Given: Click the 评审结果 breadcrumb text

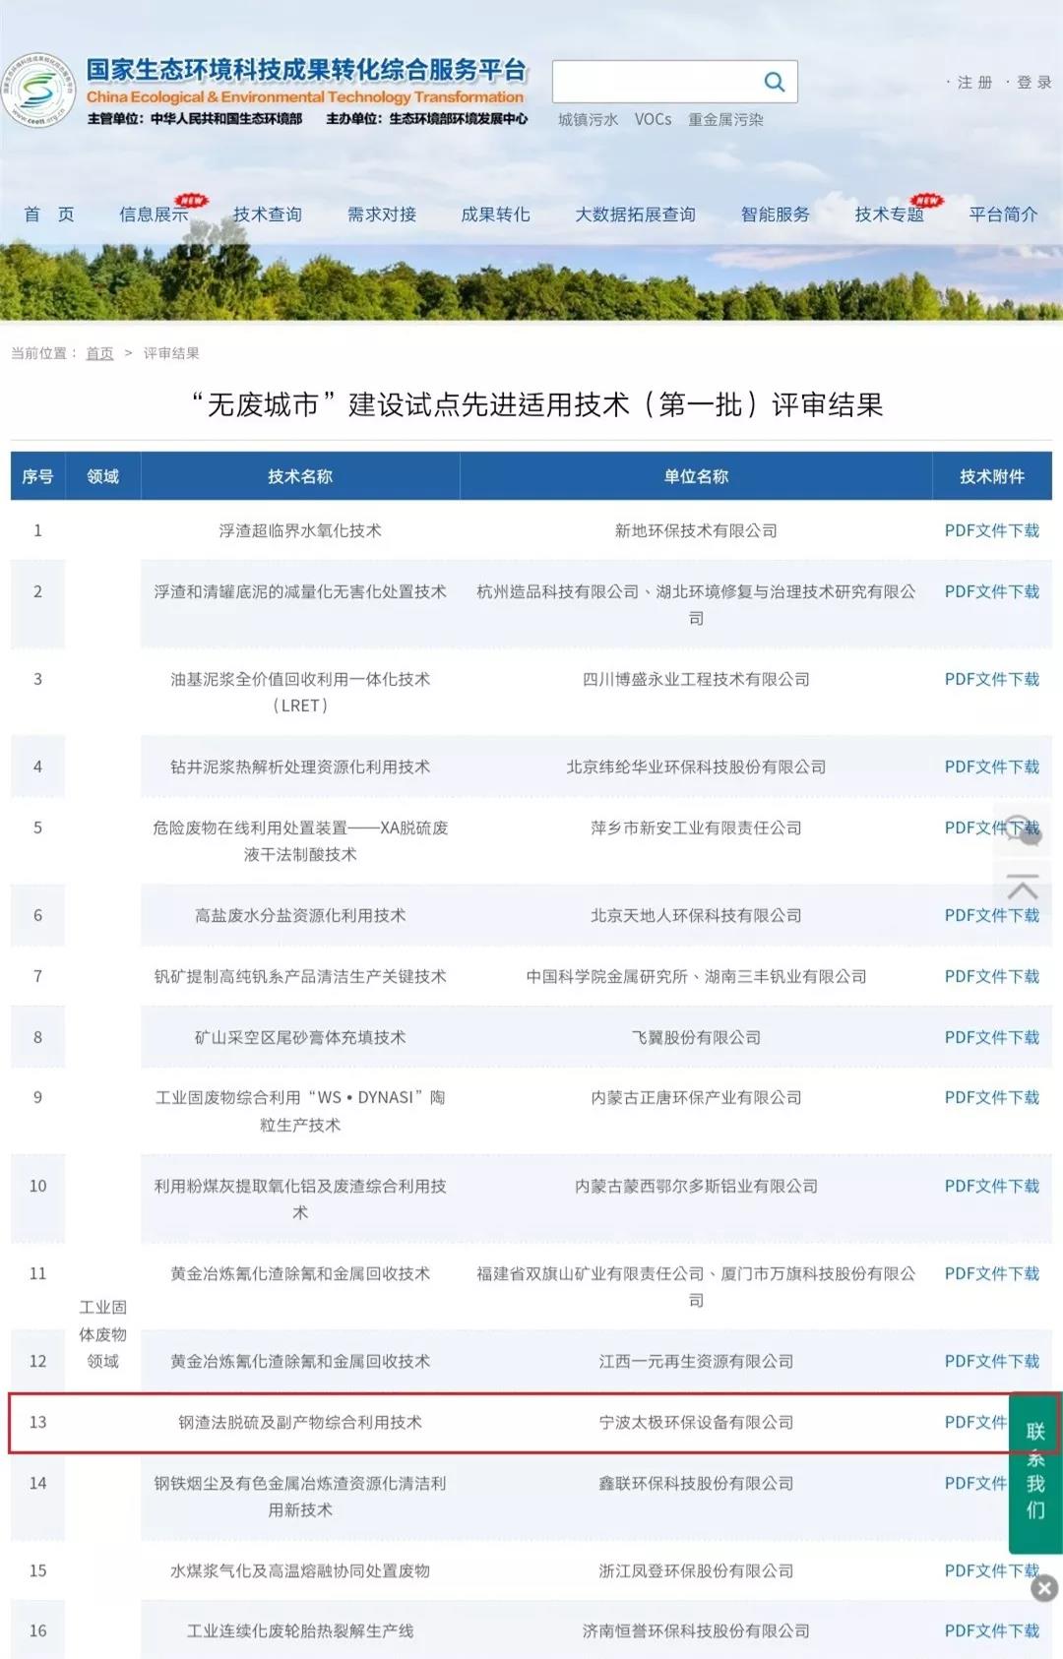Looking at the screenshot, I should pyautogui.click(x=171, y=353).
